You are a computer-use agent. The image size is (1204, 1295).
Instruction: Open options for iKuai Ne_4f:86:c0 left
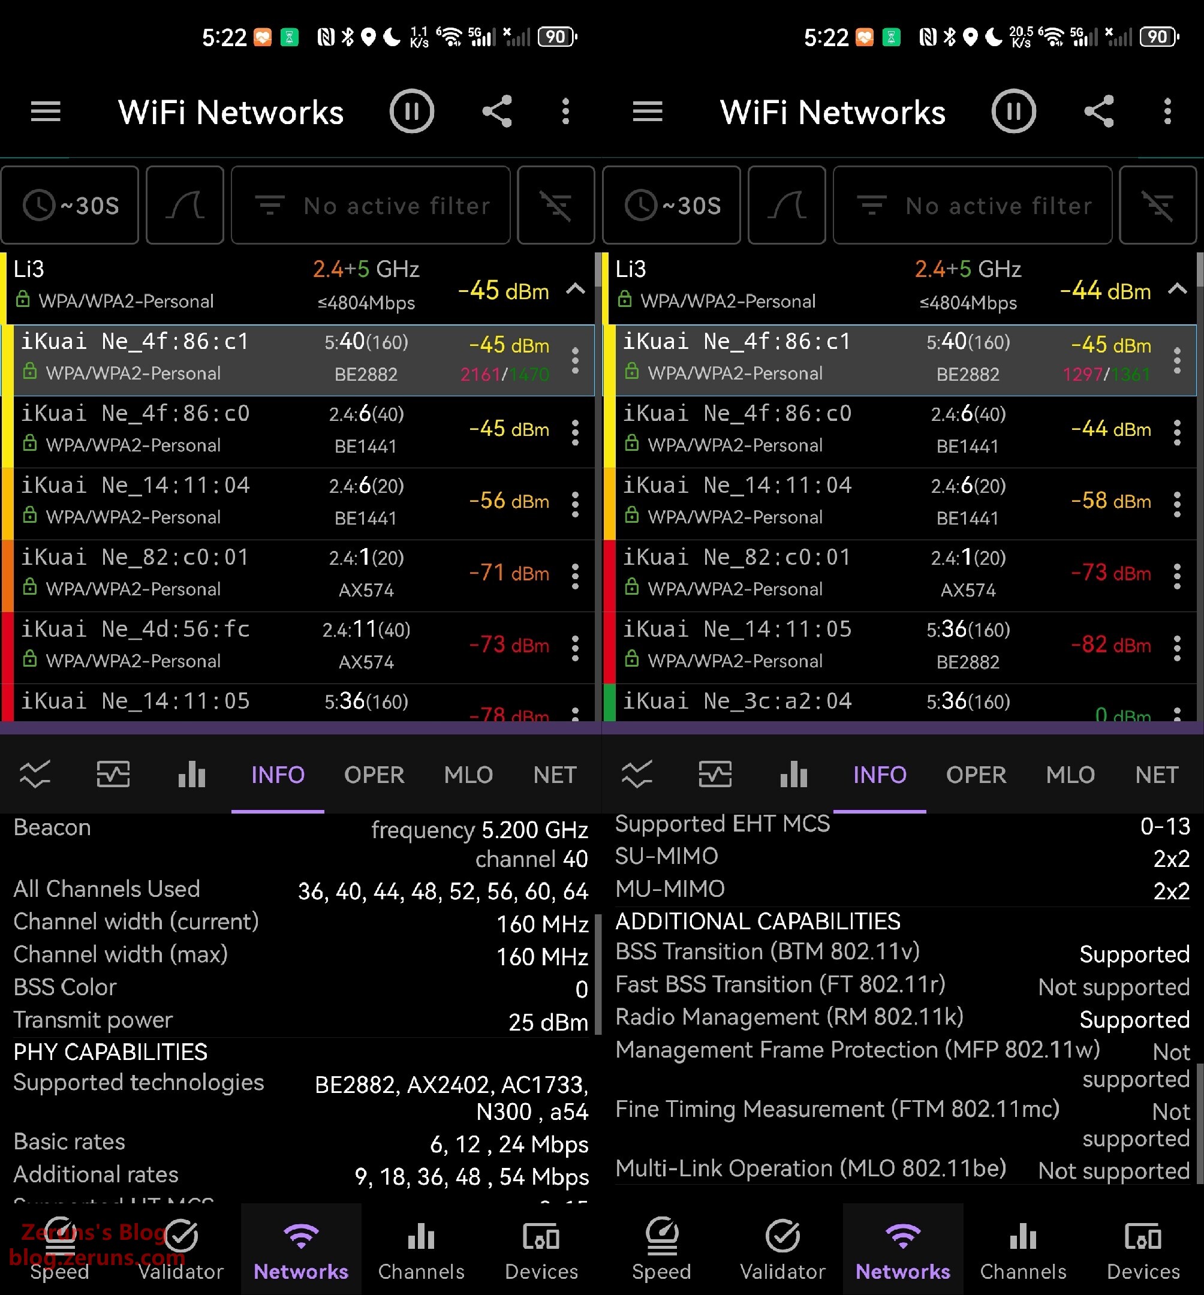click(575, 432)
